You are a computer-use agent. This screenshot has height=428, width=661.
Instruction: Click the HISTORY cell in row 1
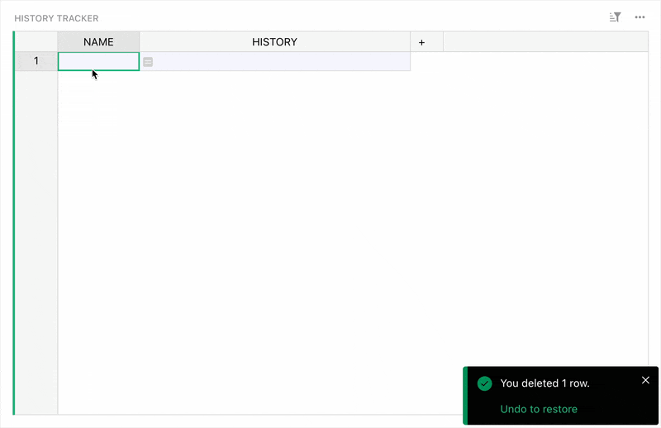click(x=281, y=61)
